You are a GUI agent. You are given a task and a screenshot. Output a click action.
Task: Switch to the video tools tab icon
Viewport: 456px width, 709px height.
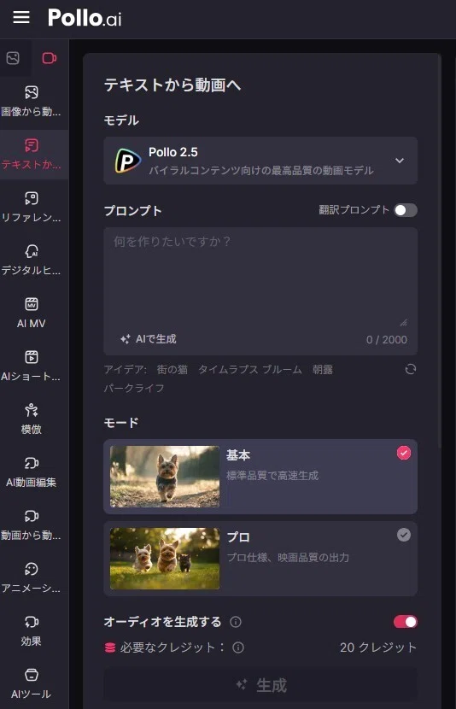pos(50,58)
